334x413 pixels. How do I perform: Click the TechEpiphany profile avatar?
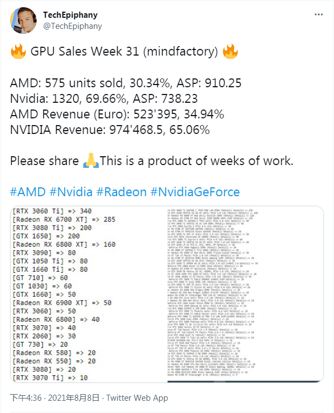coord(23,21)
